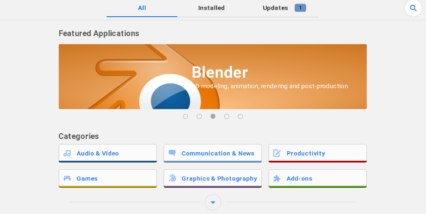Select the fifth featured carousel dot
The width and height of the screenshot is (426, 214).
pyautogui.click(x=241, y=116)
